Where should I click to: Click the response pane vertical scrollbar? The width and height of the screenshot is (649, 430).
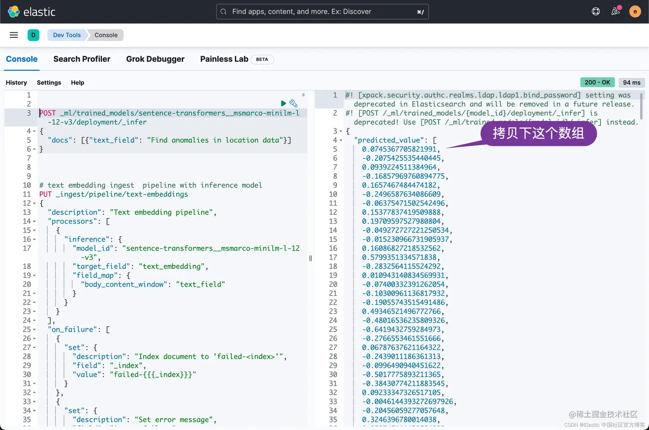pos(642,106)
